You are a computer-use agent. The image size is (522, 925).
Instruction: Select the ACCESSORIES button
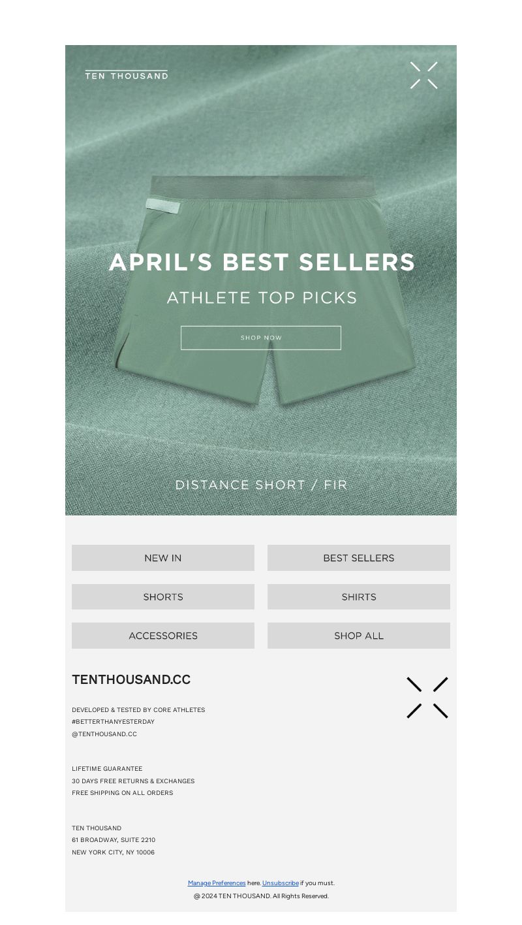point(163,636)
